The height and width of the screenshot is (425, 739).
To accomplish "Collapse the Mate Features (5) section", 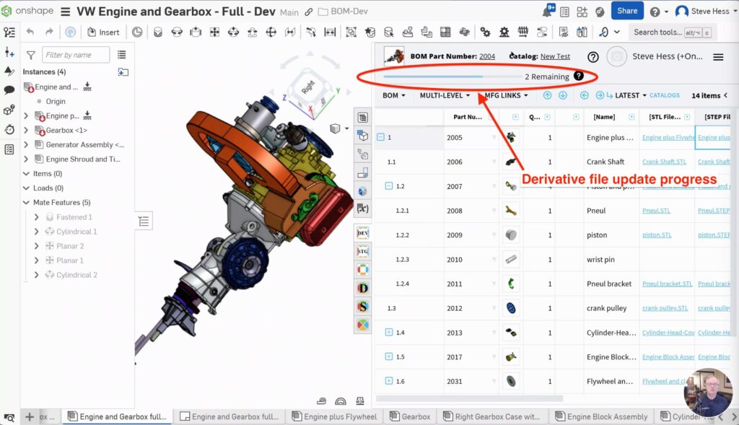I will [27, 203].
